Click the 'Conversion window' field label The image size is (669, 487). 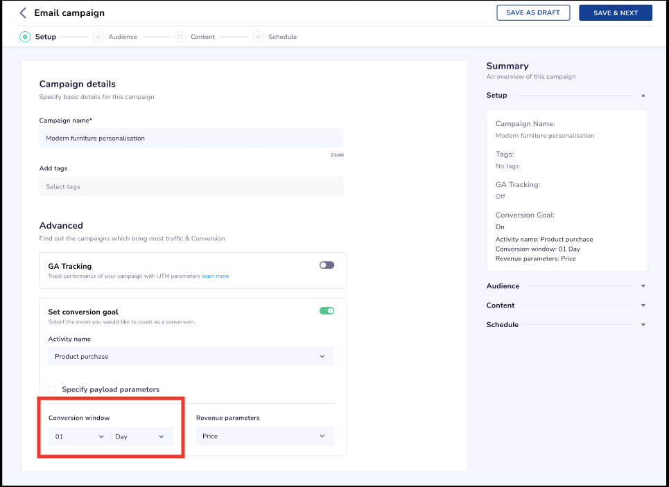pos(79,418)
